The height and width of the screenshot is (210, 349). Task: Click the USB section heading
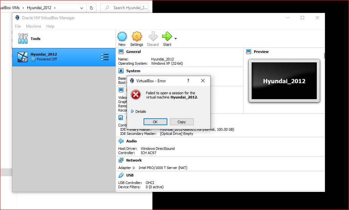(130, 175)
